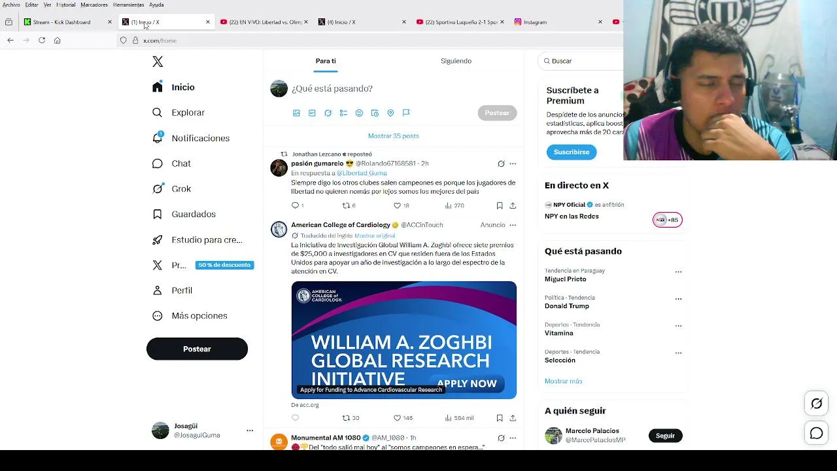
Task: Like the pasión gumarelo post
Action: coord(397,205)
